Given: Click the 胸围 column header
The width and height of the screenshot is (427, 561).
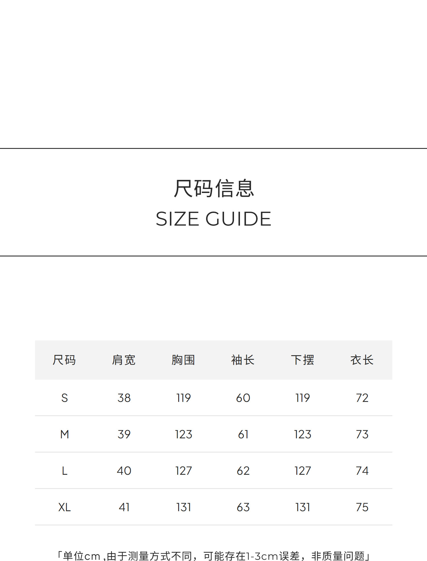Looking at the screenshot, I should point(183,360).
